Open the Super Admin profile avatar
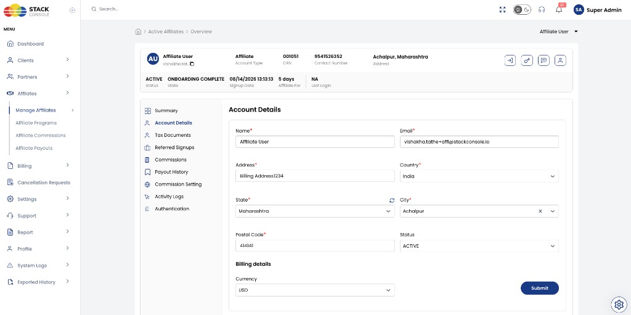 579,10
